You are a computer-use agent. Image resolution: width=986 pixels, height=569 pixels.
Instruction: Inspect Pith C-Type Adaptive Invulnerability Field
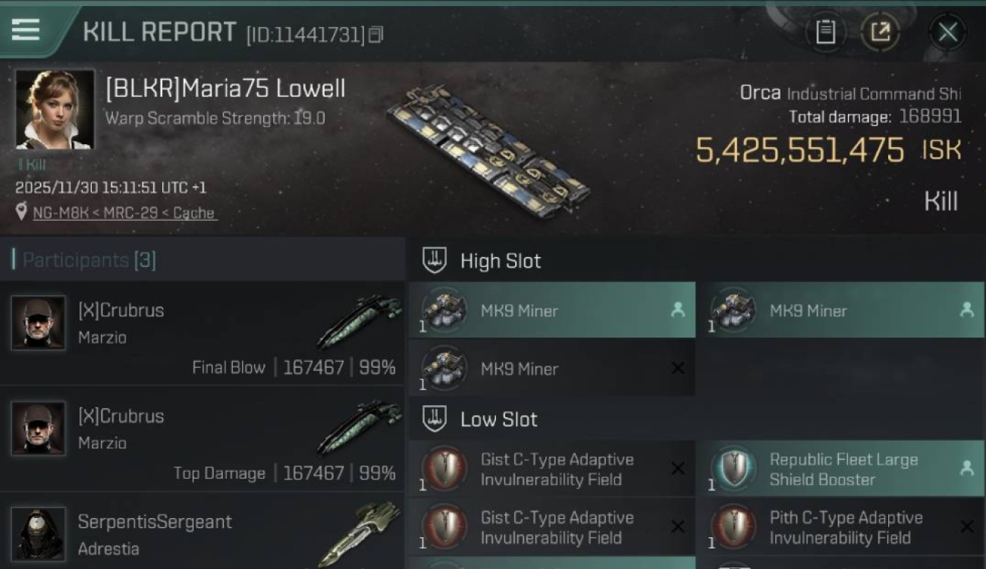(840, 528)
